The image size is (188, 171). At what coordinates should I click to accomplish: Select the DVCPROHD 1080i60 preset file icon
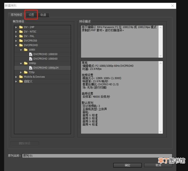click(31, 59)
